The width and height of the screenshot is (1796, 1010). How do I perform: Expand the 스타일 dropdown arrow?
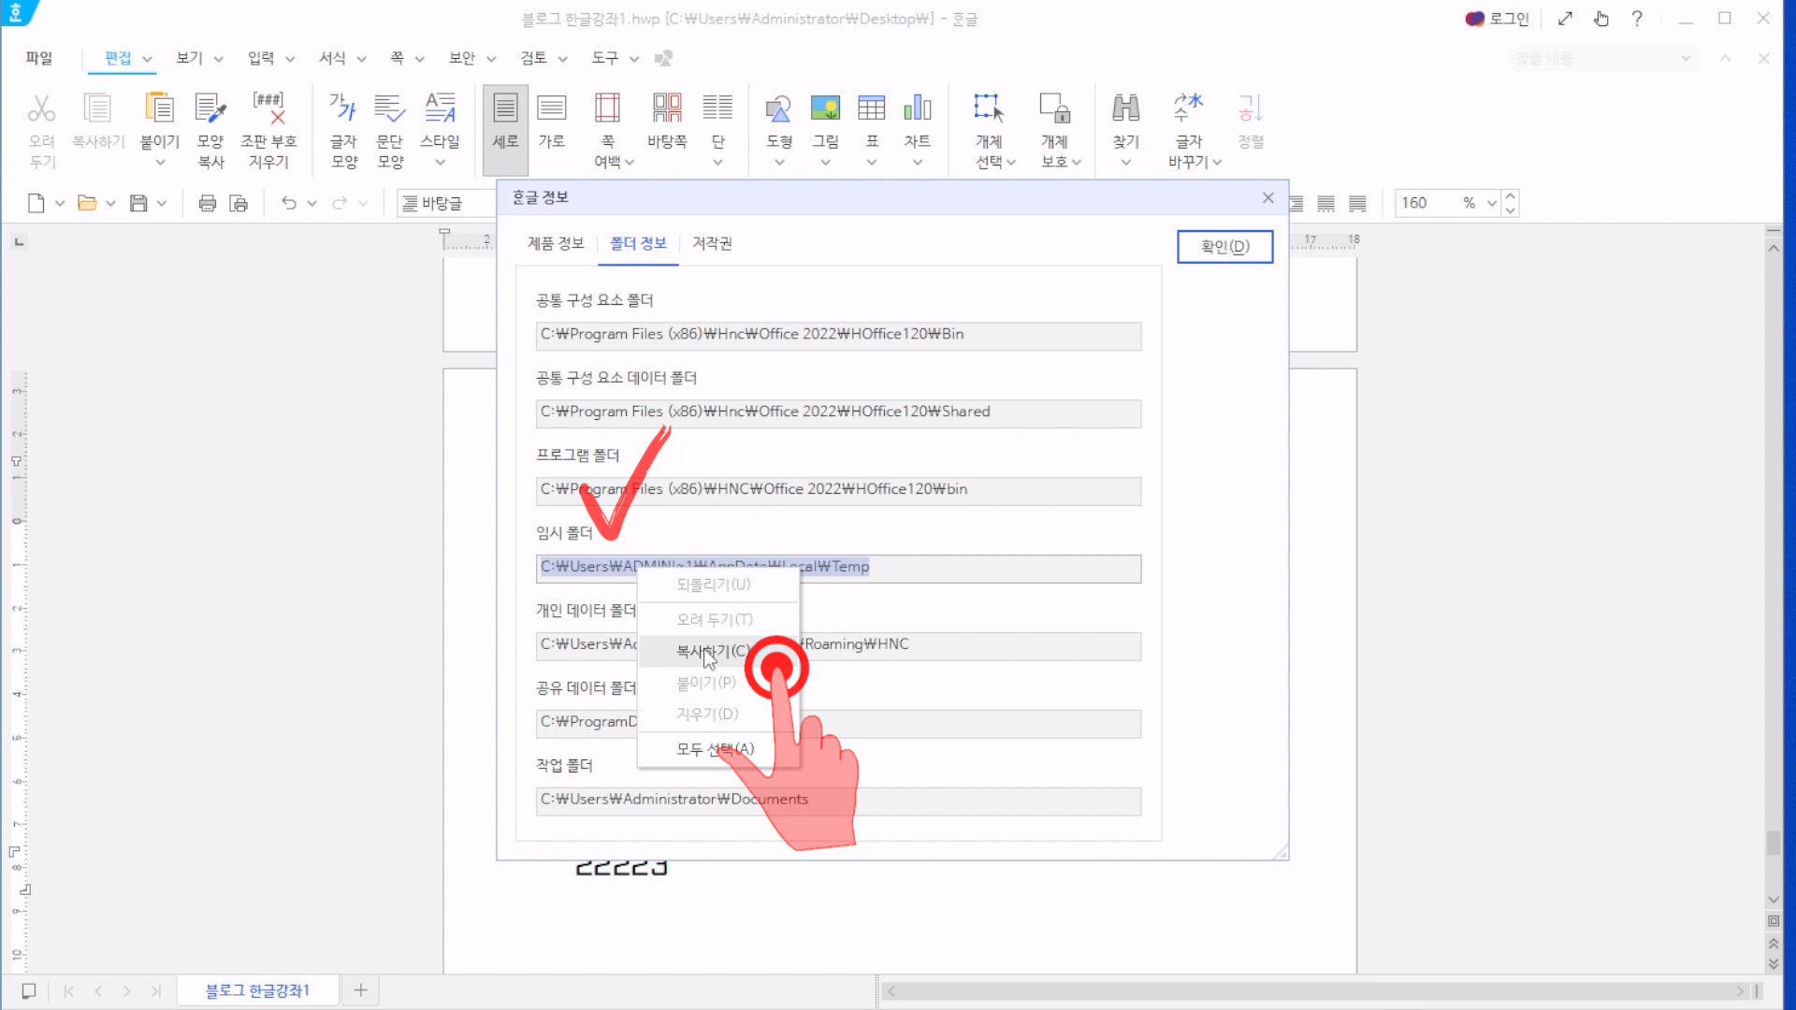[440, 163]
